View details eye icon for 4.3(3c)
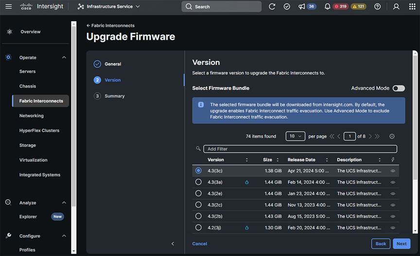The height and width of the screenshot is (256, 420). click(x=393, y=171)
